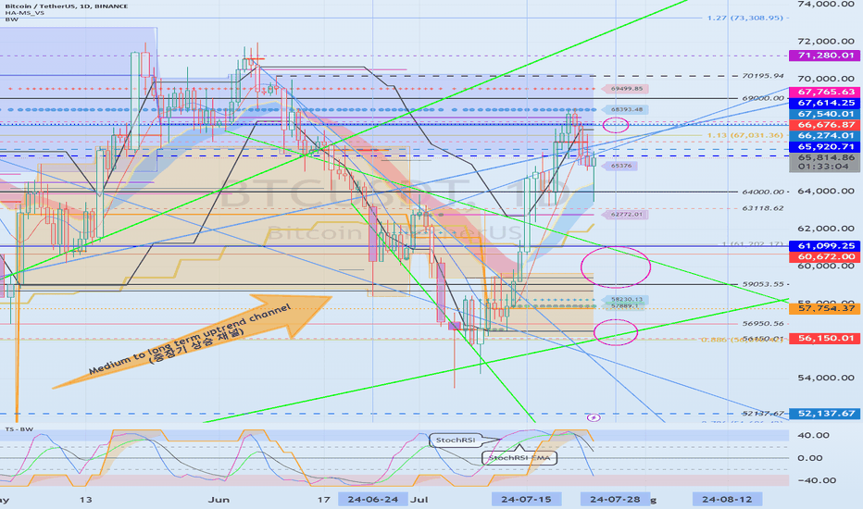Click the 56,150.01 red price tag
Screen dimensions: 863x509
[x=824, y=339]
